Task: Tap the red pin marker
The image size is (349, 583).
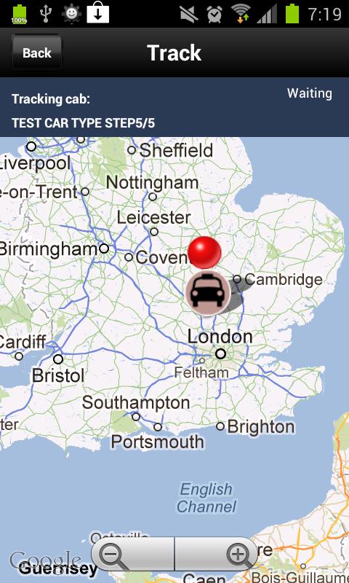Action: click(204, 252)
